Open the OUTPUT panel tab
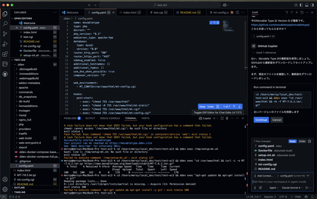Screen dimensions: 317x199 tap(90, 118)
